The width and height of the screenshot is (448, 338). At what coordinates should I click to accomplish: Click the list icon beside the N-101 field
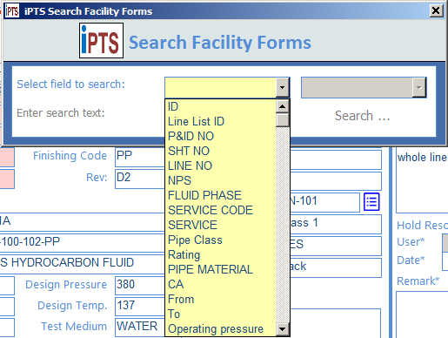pos(371,201)
